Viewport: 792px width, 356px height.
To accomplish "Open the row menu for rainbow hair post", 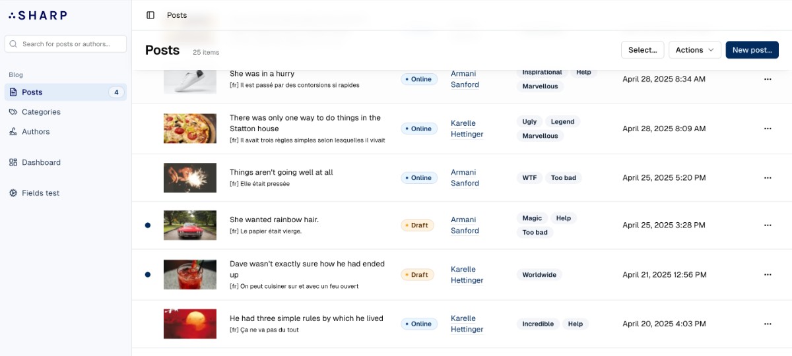I will (768, 225).
